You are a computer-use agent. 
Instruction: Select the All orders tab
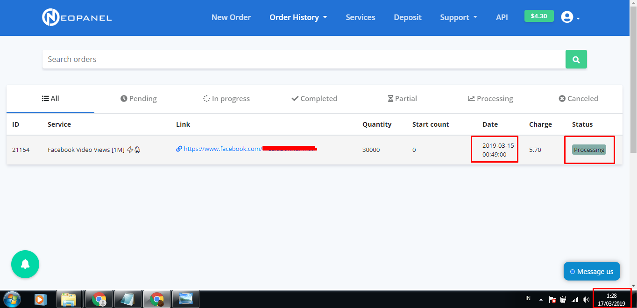pyautogui.click(x=50, y=99)
